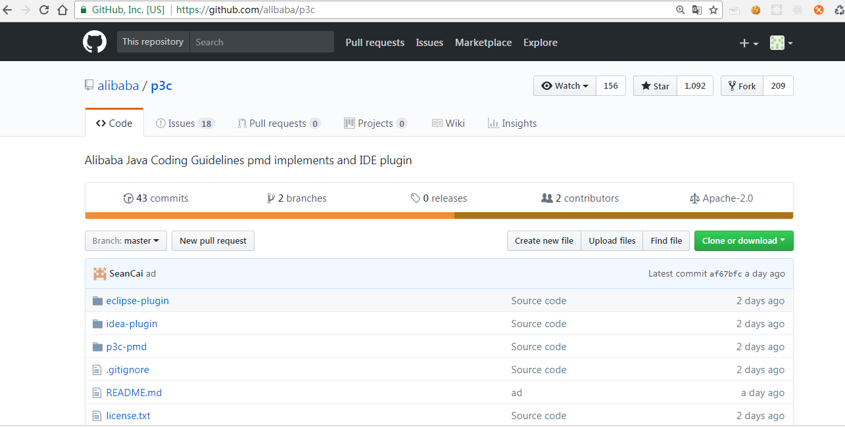Click the SeanCai avatar thumbnail
845x427 pixels.
(100, 274)
